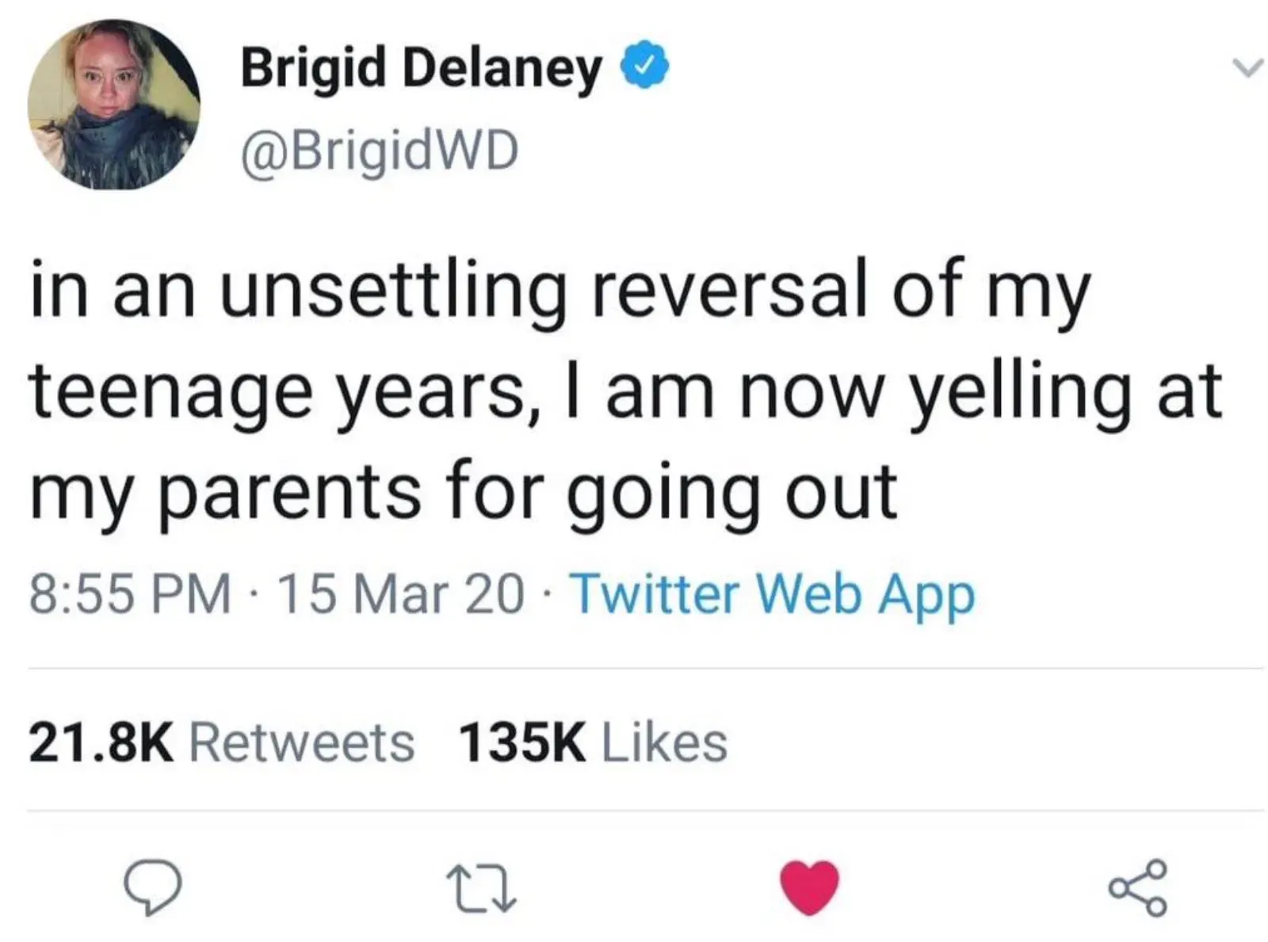
Task: Open the @BrigidWD handle link
Action: [380, 151]
